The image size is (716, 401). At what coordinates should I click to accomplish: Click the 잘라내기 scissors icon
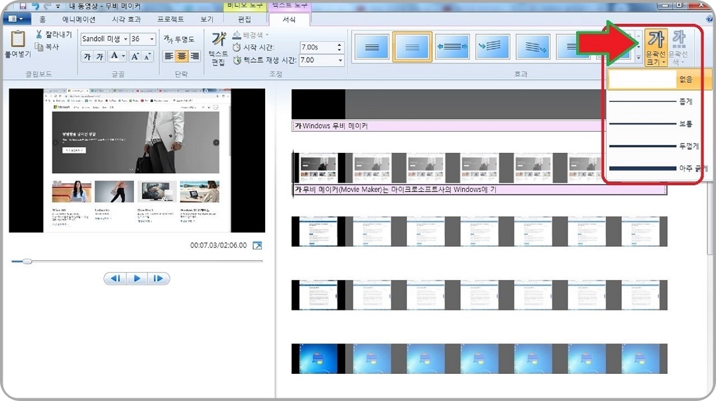[39, 34]
